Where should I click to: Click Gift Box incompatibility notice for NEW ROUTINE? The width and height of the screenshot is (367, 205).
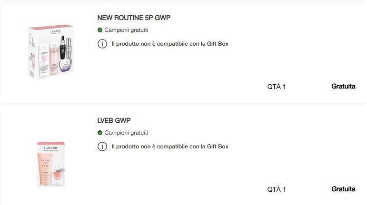pyautogui.click(x=169, y=44)
